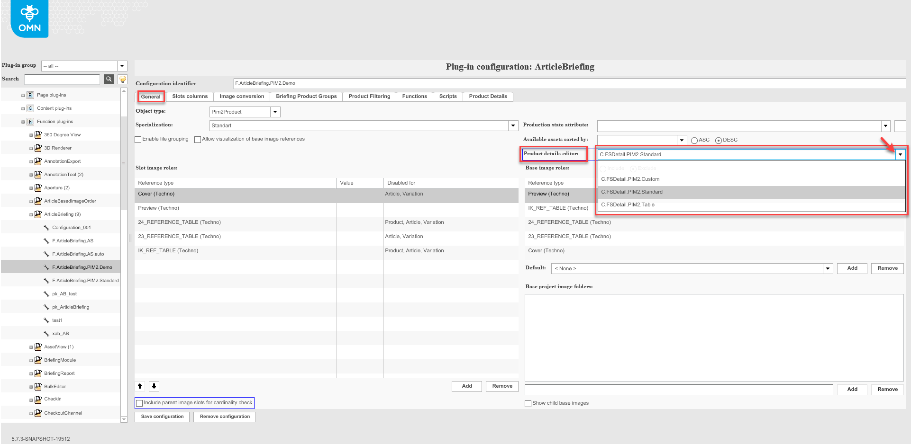Enable the Enable file grouping checkbox

pyautogui.click(x=138, y=139)
